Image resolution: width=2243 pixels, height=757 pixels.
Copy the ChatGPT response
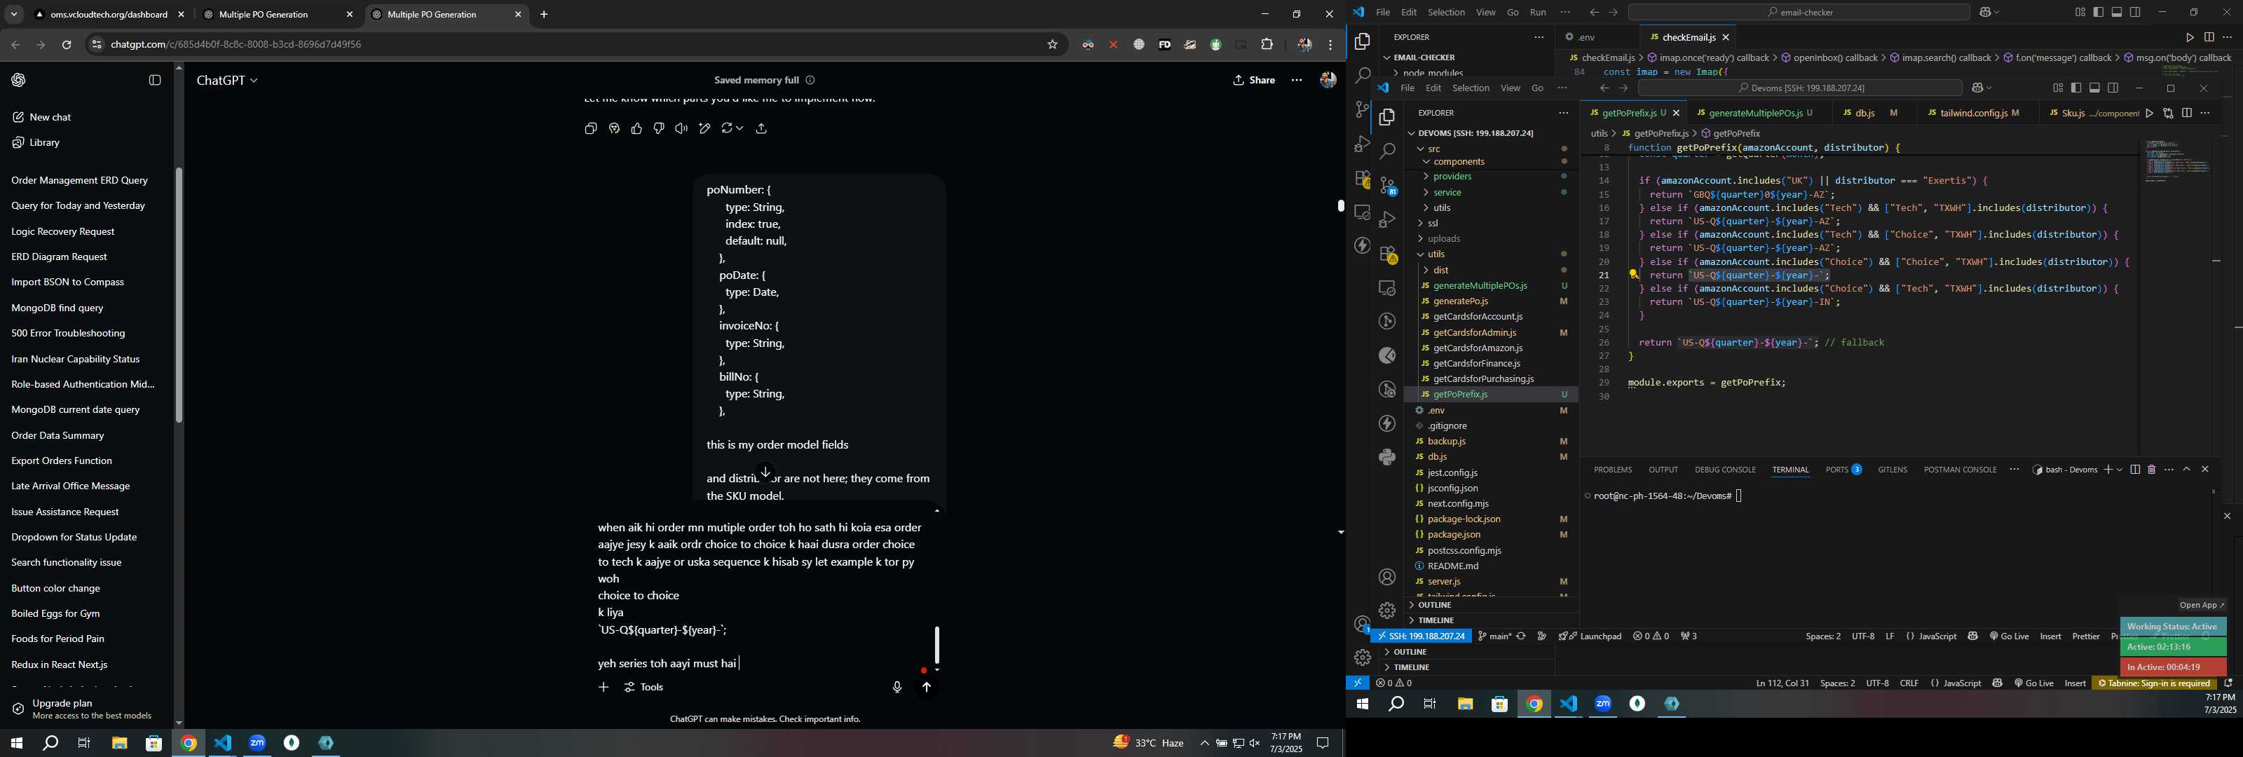coord(590,129)
